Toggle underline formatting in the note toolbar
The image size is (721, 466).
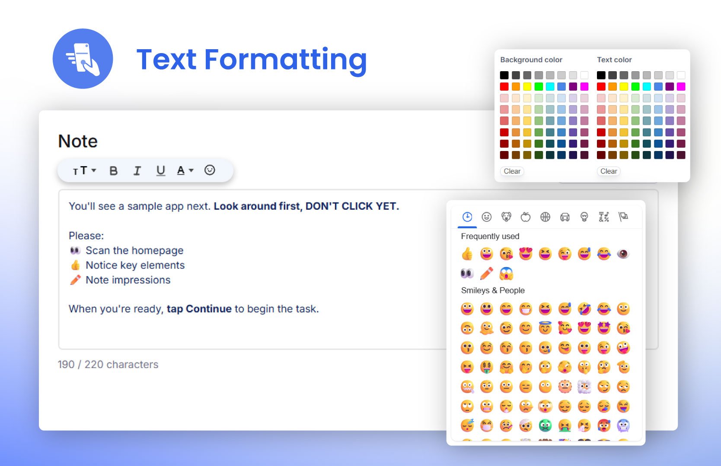(x=160, y=171)
